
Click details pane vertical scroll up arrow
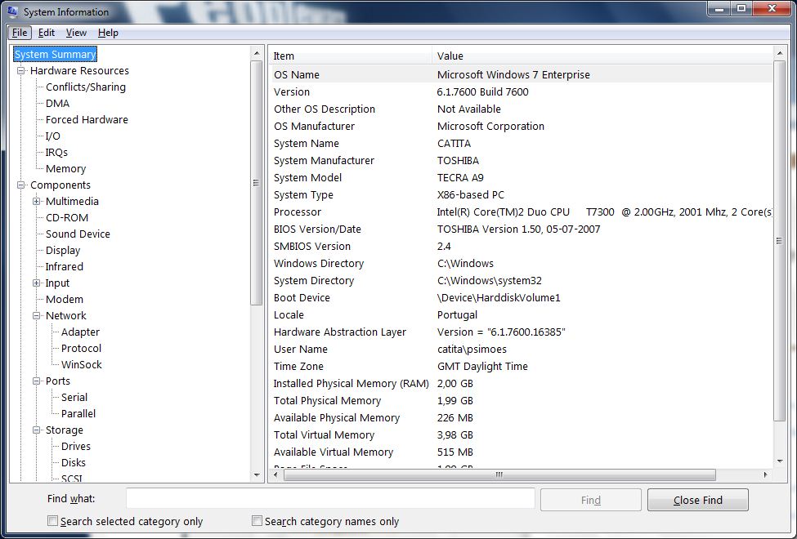(780, 53)
